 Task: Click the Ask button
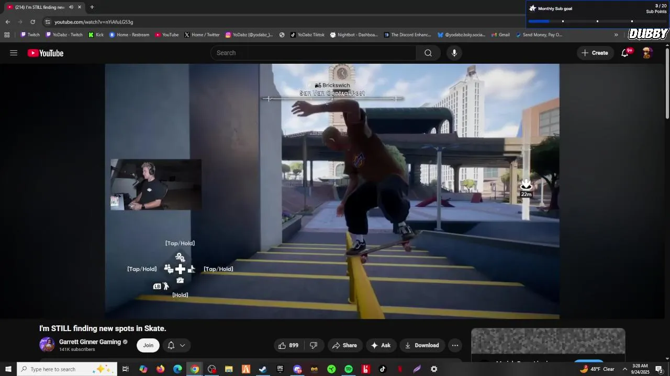coord(381,345)
